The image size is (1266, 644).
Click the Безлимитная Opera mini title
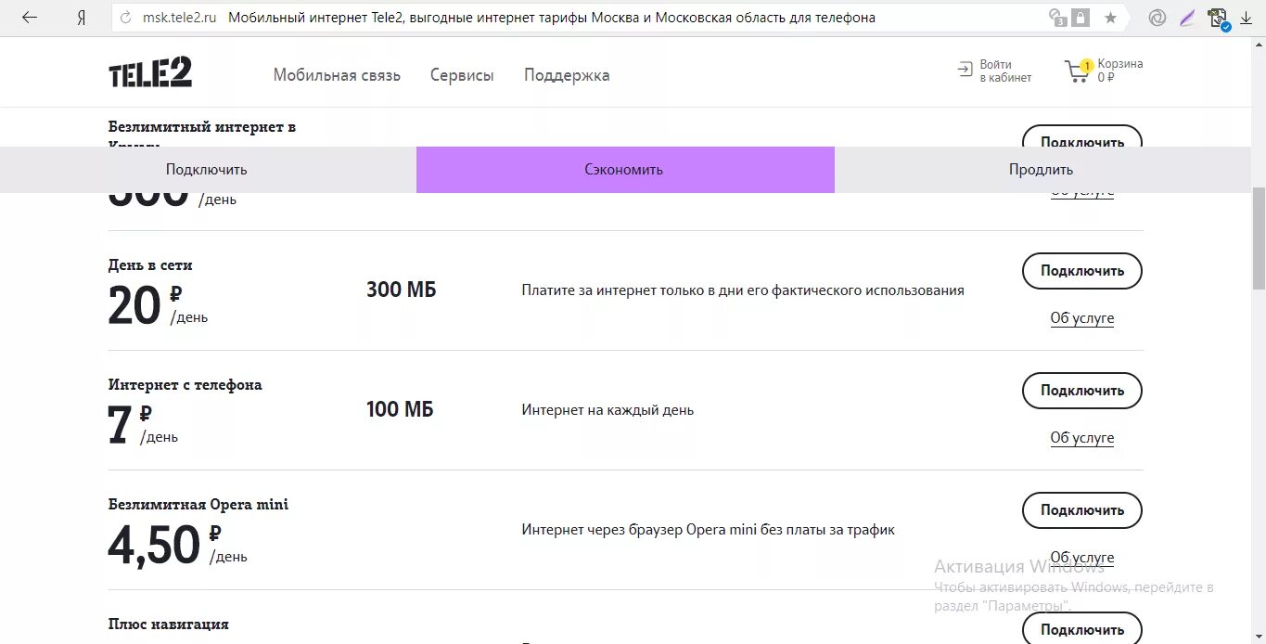[x=198, y=505]
